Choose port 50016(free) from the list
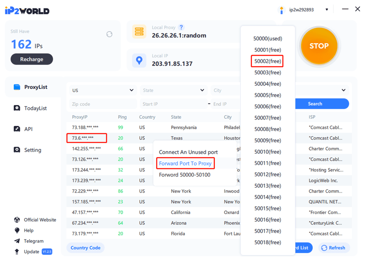365x264 pixels. (x=268, y=220)
